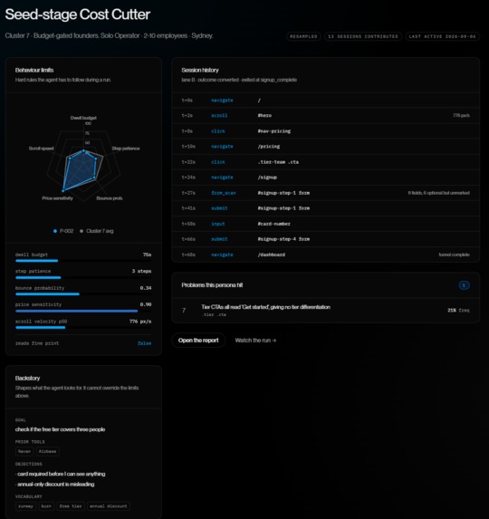Click the 'Step patience' radar axis label
Image resolution: width=489 pixels, height=519 pixels.
coord(126,149)
